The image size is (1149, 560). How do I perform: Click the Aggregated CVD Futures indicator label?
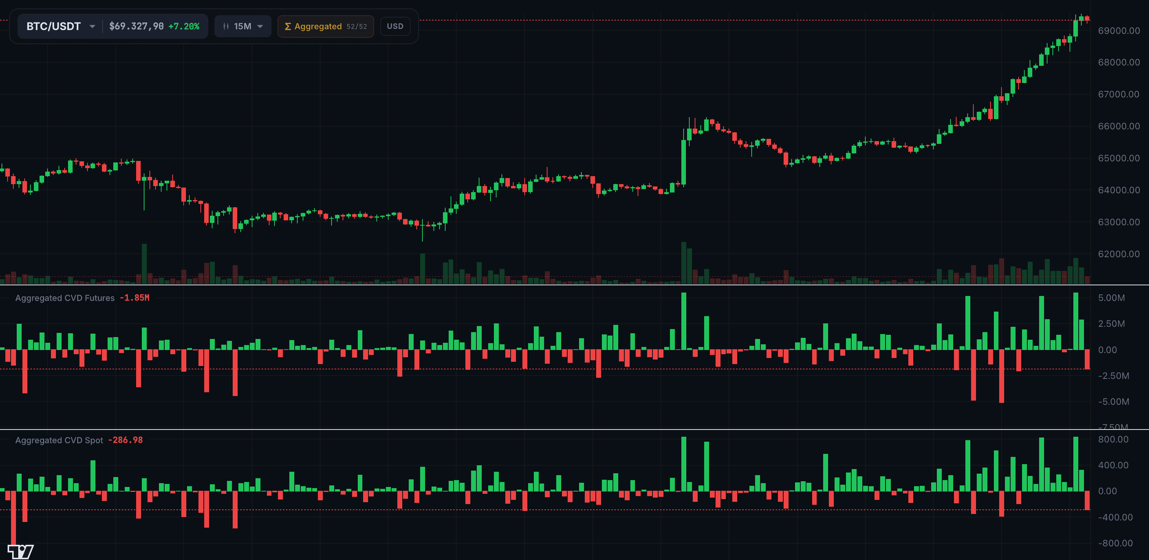64,297
